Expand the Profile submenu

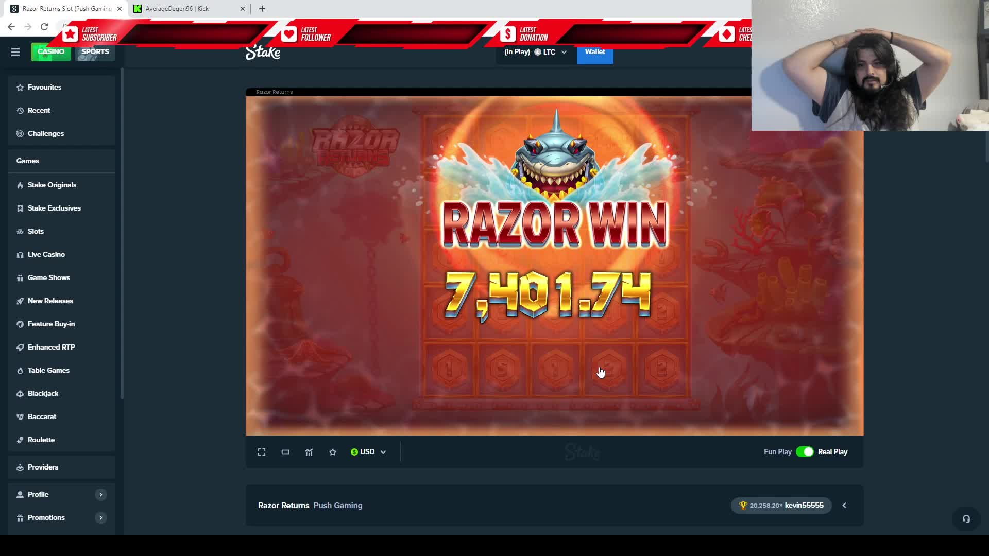tap(101, 495)
